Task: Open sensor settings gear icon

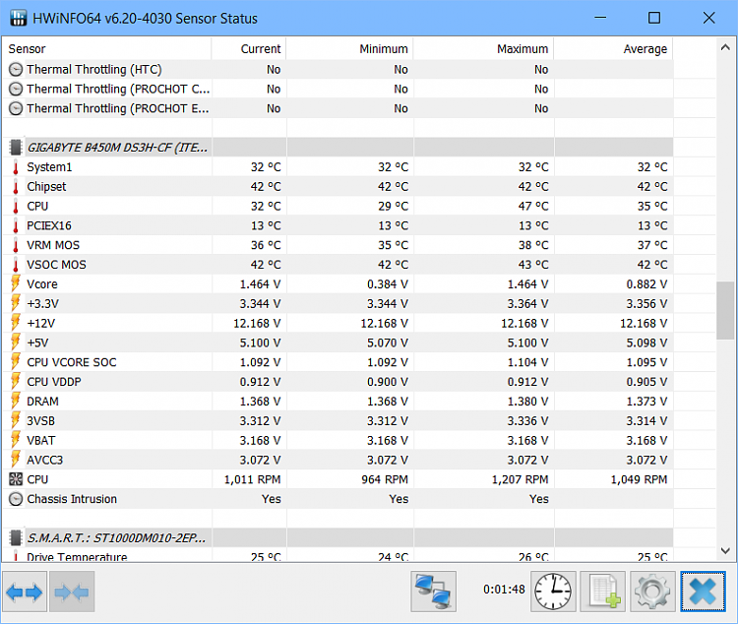Action: [x=652, y=592]
